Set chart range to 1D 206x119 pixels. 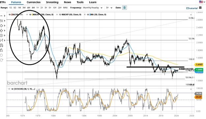click(x=11, y=8)
